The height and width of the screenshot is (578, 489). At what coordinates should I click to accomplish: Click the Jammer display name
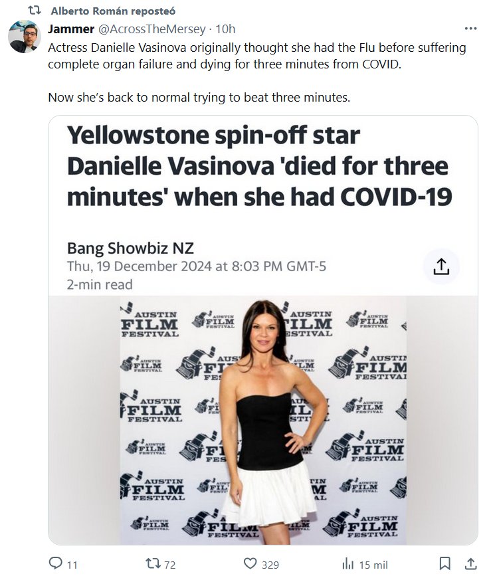pyautogui.click(x=71, y=29)
